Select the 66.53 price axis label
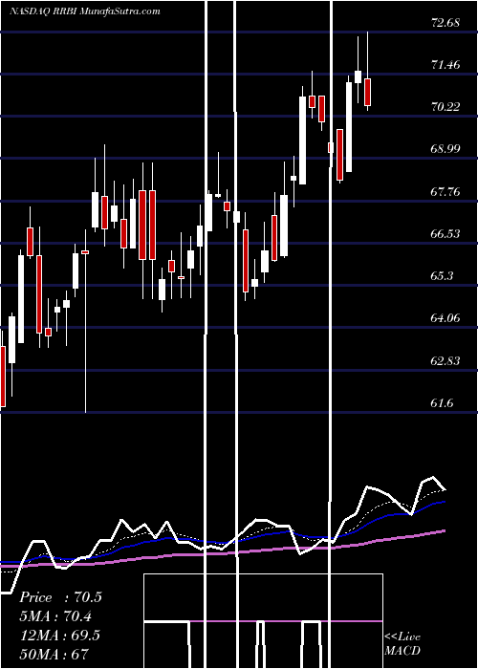Screen dimensions: 478x669 click(x=445, y=234)
